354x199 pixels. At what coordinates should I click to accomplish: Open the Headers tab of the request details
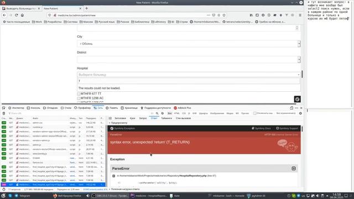pos(121,118)
